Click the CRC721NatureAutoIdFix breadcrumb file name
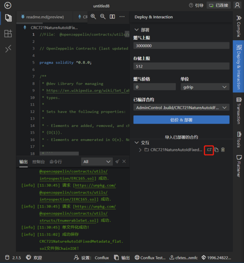The width and height of the screenshot is (244, 263). [54, 28]
